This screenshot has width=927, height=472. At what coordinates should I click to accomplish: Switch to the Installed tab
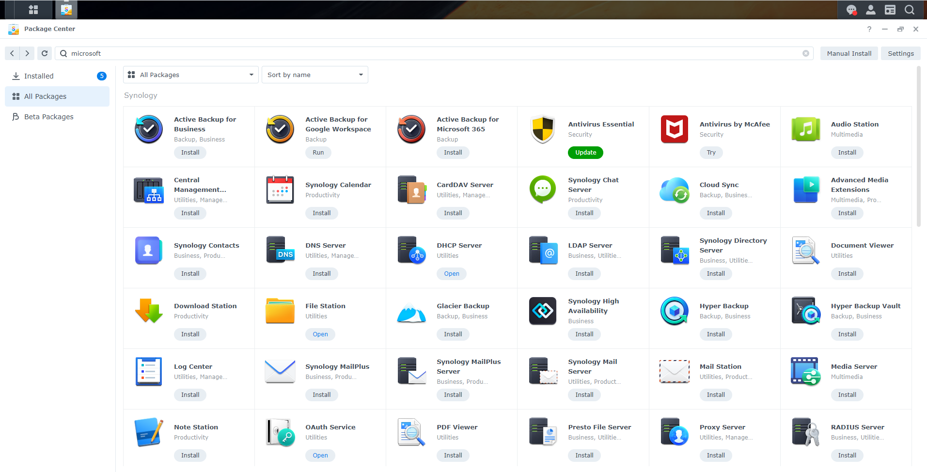tap(39, 76)
